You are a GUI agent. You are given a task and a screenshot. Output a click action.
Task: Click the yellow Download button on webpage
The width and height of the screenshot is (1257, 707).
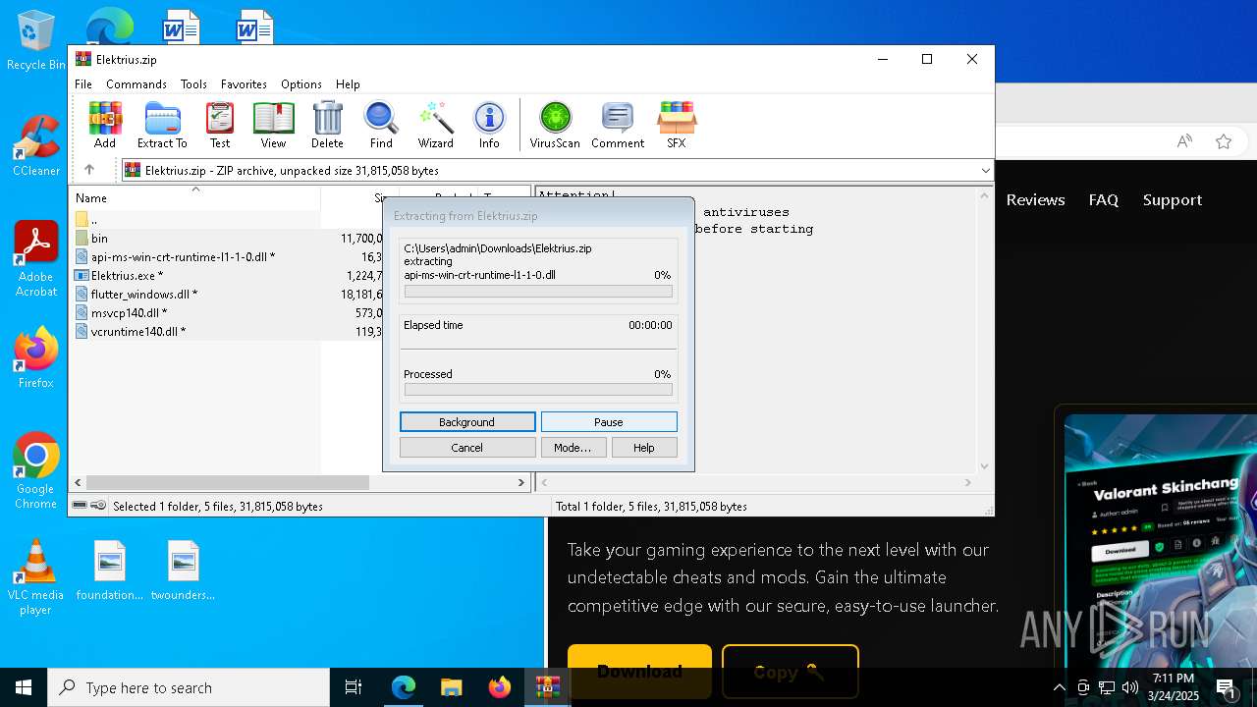click(x=639, y=672)
